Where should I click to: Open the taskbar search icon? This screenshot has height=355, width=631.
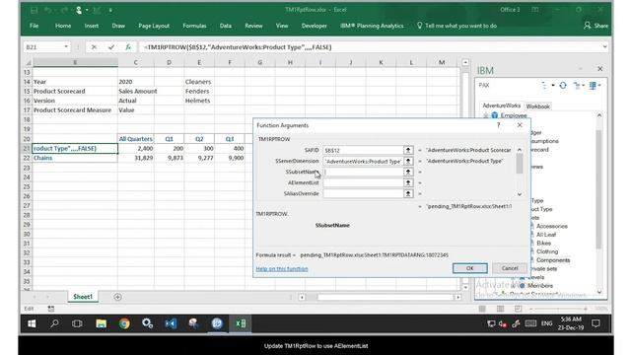coord(54,323)
